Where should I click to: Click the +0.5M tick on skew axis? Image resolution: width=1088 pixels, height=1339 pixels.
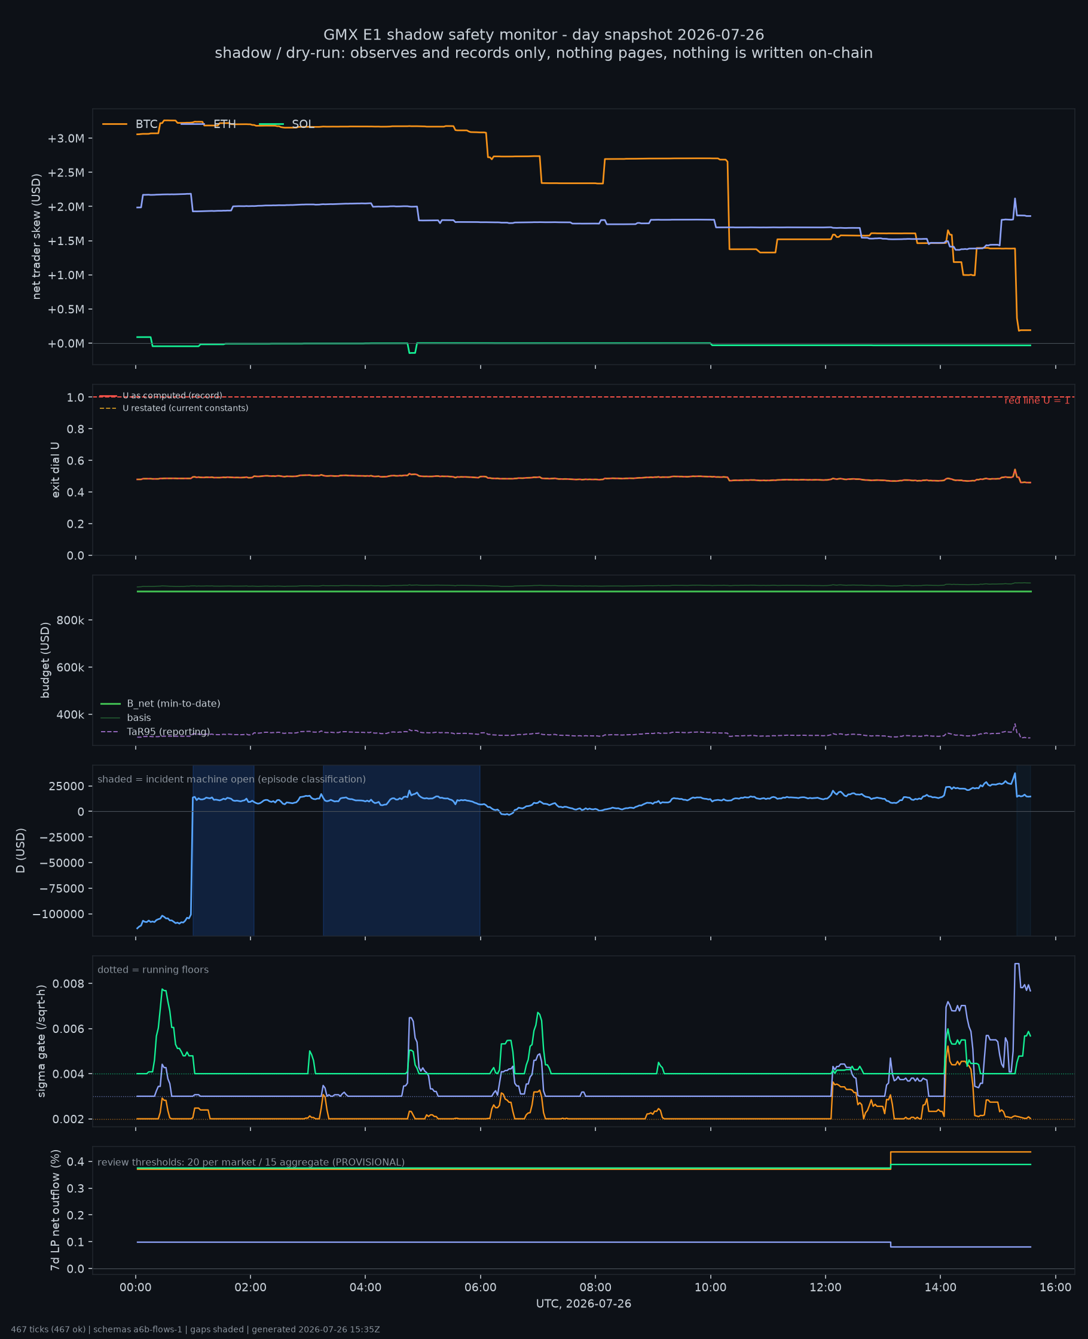[66, 310]
